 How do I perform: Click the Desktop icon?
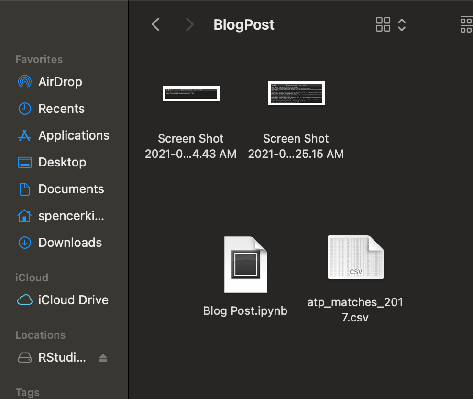tap(25, 162)
